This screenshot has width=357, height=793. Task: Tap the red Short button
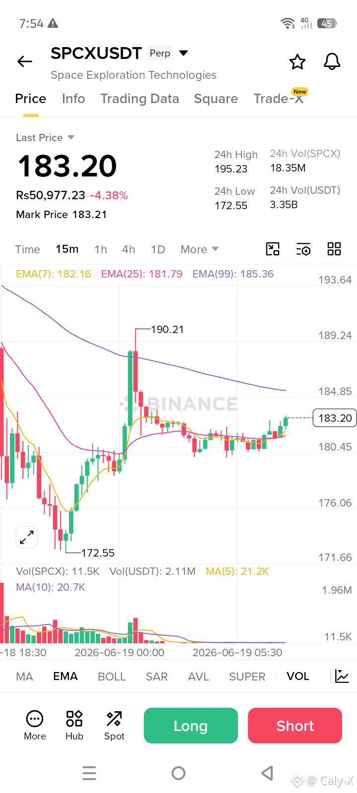click(295, 726)
